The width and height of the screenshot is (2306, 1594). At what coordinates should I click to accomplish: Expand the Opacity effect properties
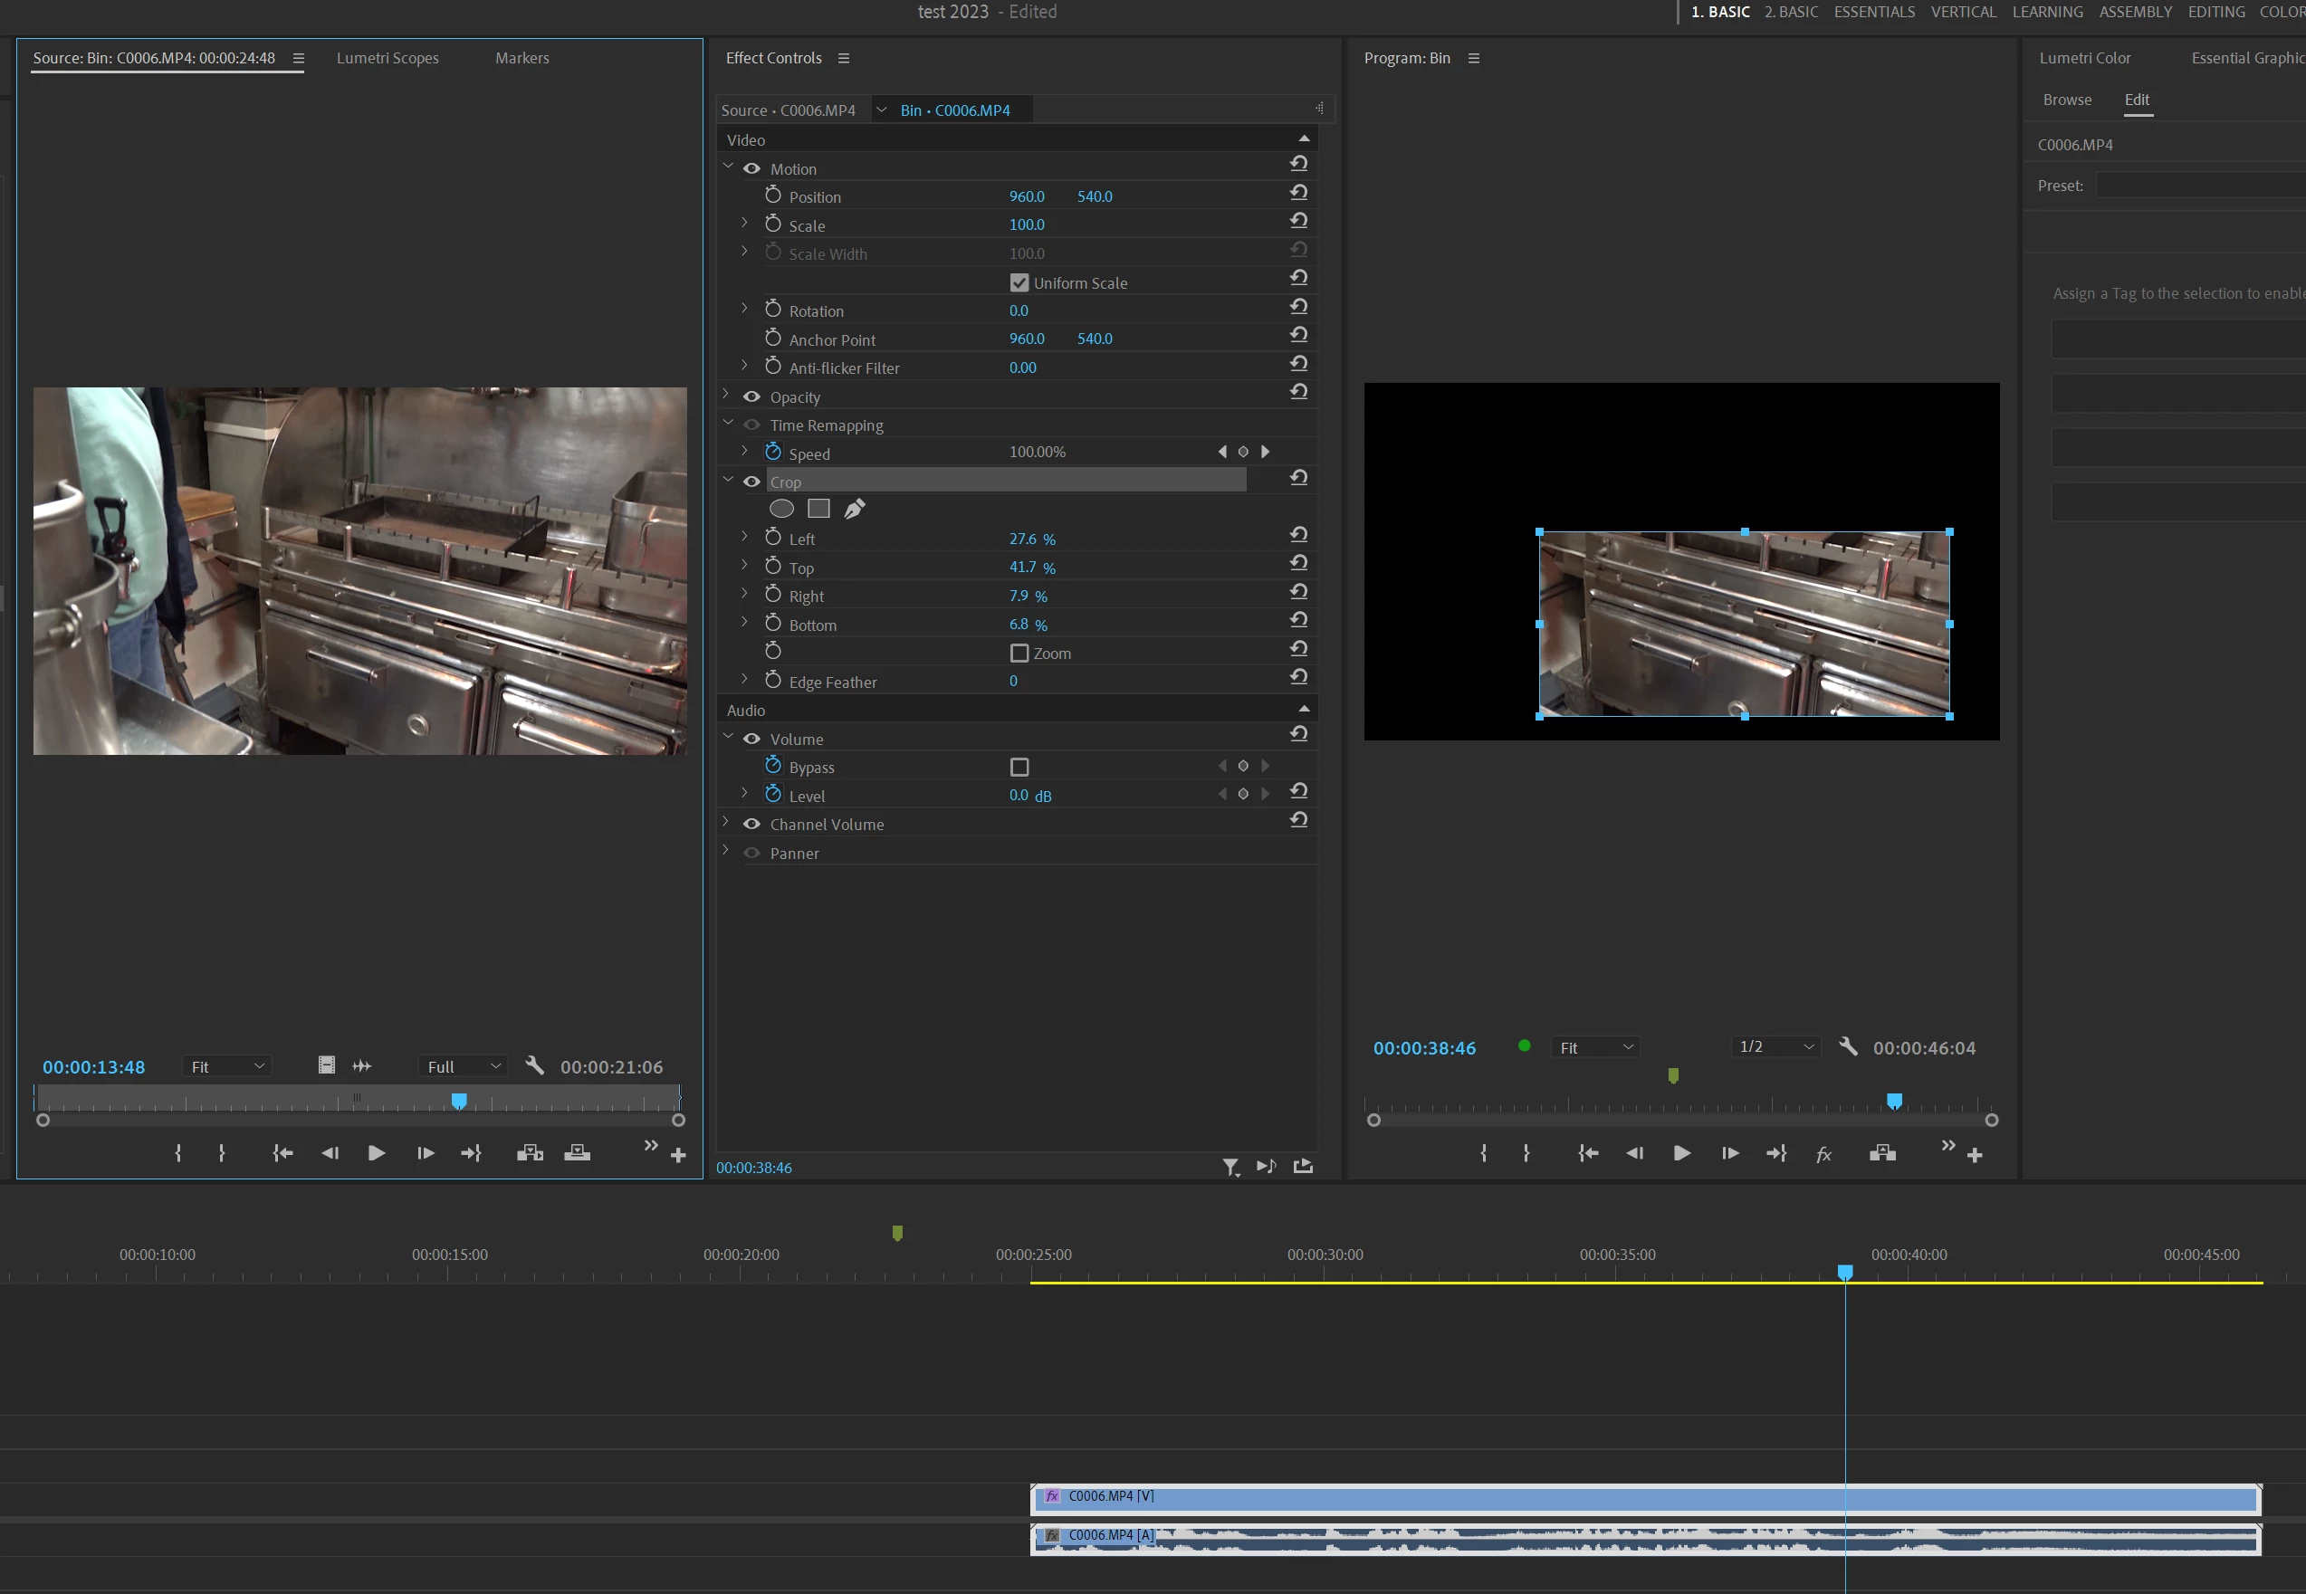point(726,396)
